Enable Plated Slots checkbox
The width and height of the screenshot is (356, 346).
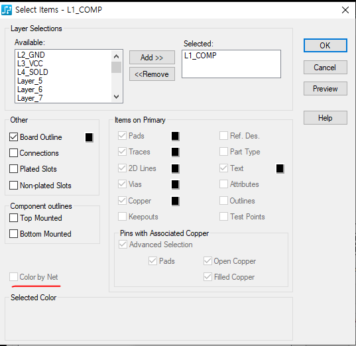pyautogui.click(x=14, y=169)
